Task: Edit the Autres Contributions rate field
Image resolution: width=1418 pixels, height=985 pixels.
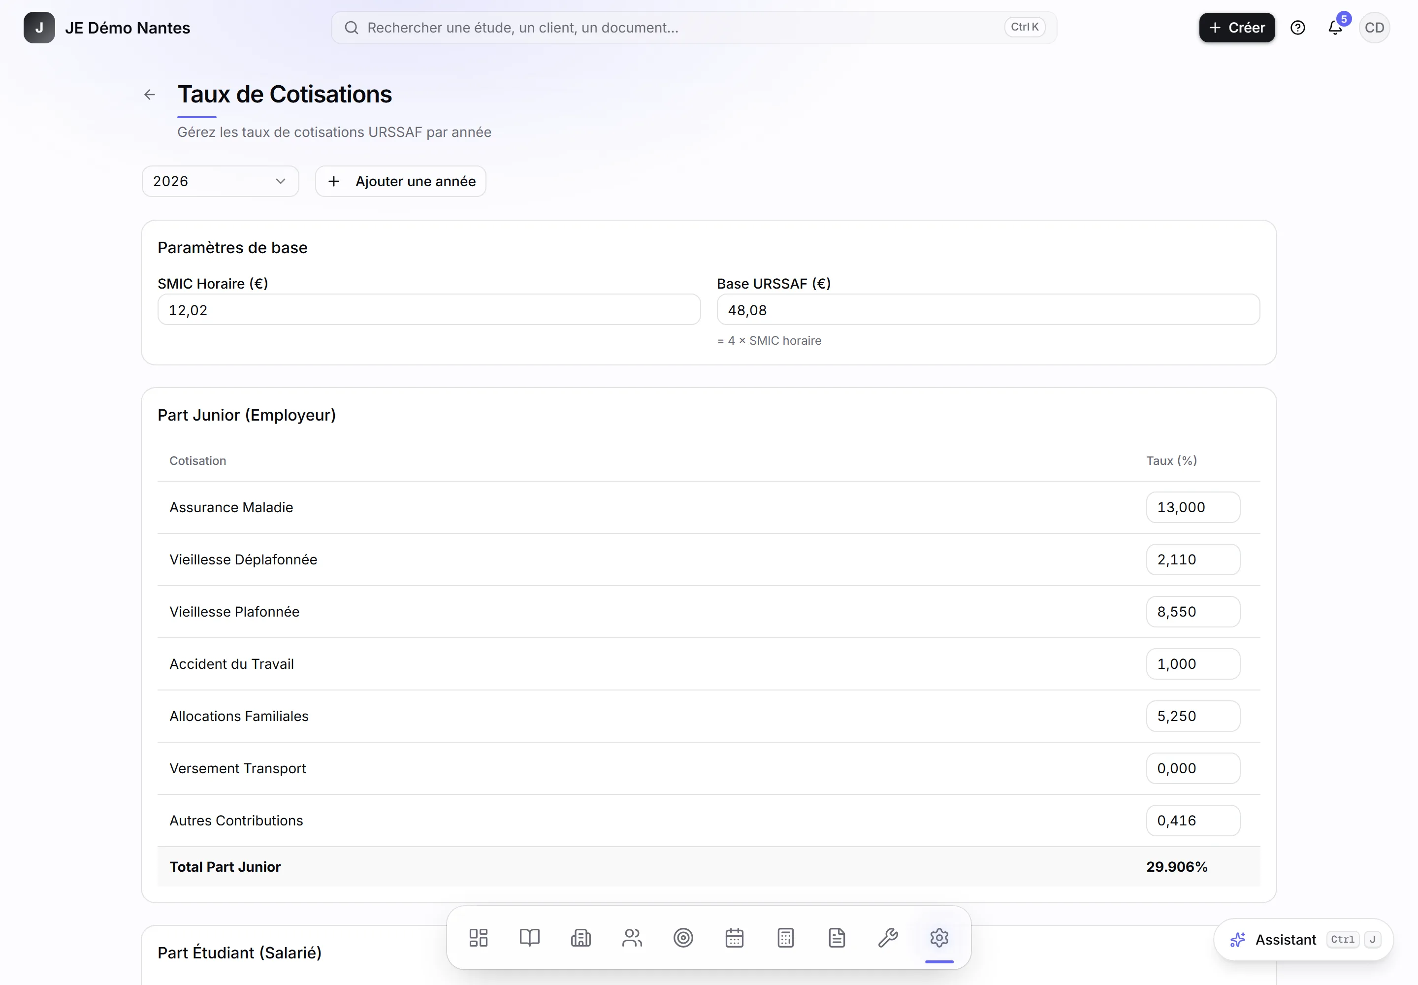Action: pyautogui.click(x=1193, y=821)
